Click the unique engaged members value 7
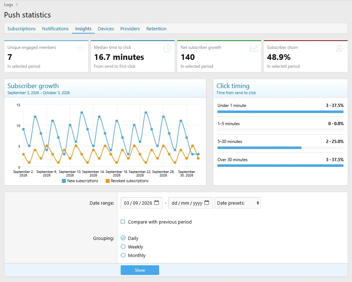This screenshot has width=352, height=282. click(10, 57)
